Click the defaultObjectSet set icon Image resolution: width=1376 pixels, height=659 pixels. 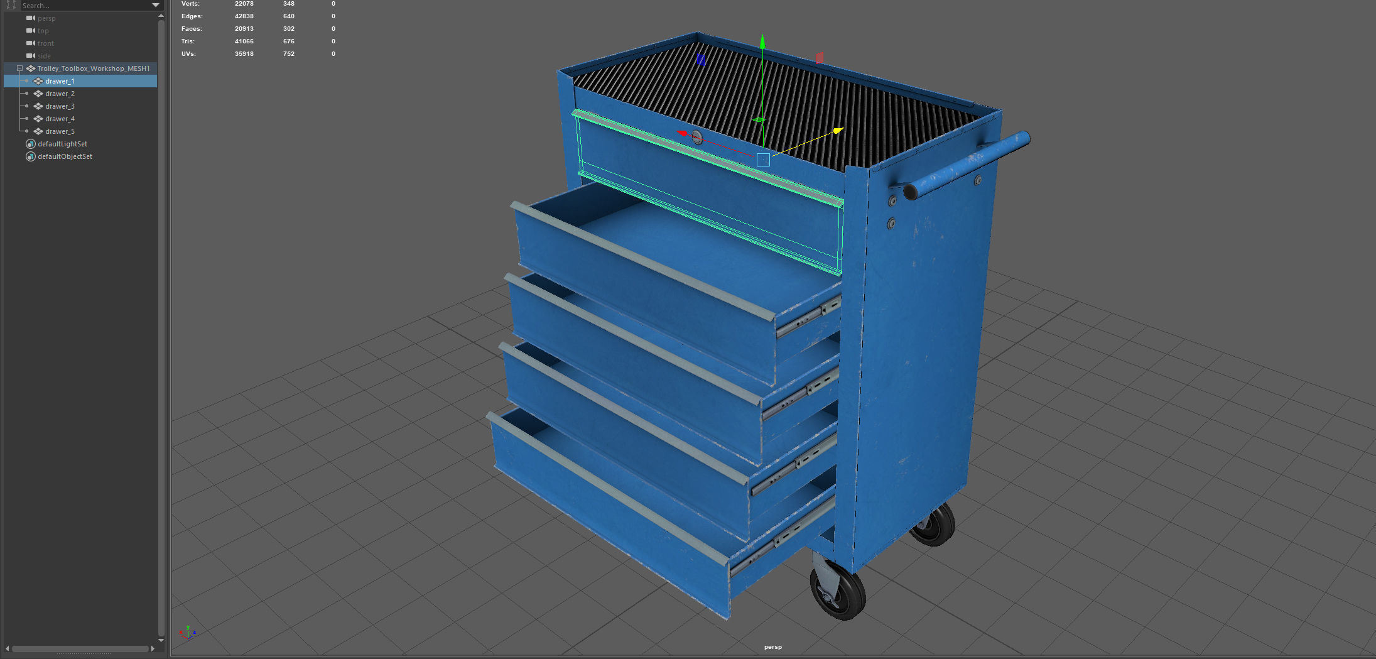30,156
